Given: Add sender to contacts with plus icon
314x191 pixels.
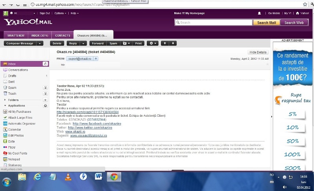Looking at the screenshot, I should [x=96, y=59].
